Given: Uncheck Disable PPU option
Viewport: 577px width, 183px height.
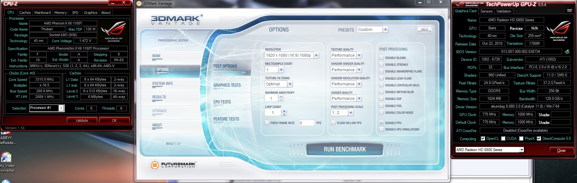Looking at the screenshot, I should 381,123.
